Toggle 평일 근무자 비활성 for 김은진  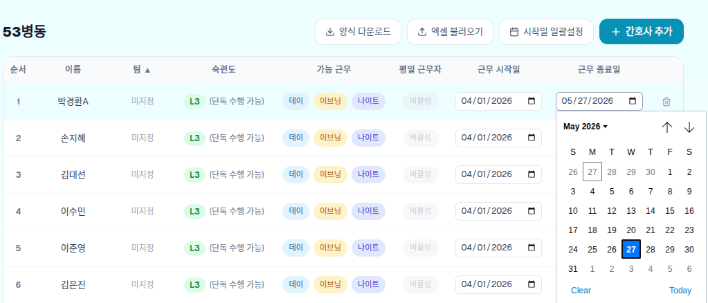click(x=420, y=284)
